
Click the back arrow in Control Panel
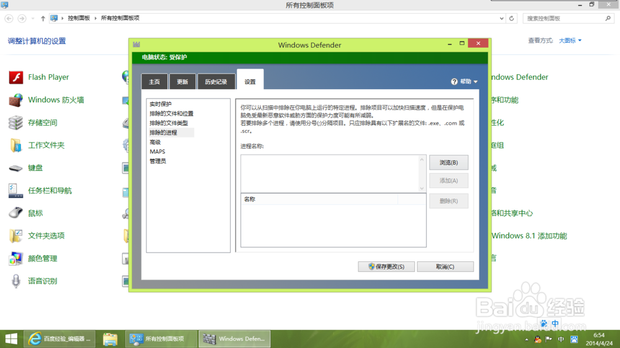click(9, 18)
